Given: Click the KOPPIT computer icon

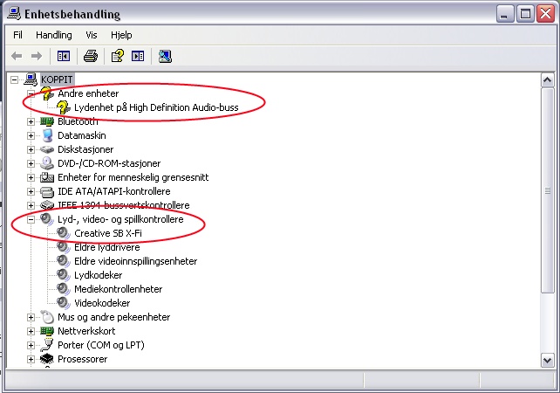Looking at the screenshot, I should point(31,79).
